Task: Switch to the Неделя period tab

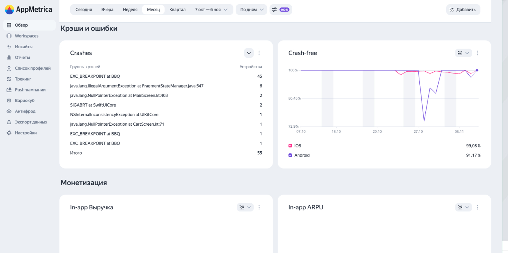Action: tap(130, 10)
